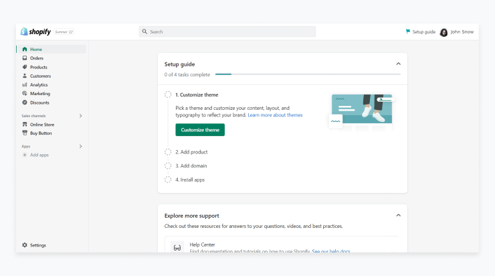Click the Setup guide flag icon
This screenshot has width=495, height=276.
[x=408, y=31]
